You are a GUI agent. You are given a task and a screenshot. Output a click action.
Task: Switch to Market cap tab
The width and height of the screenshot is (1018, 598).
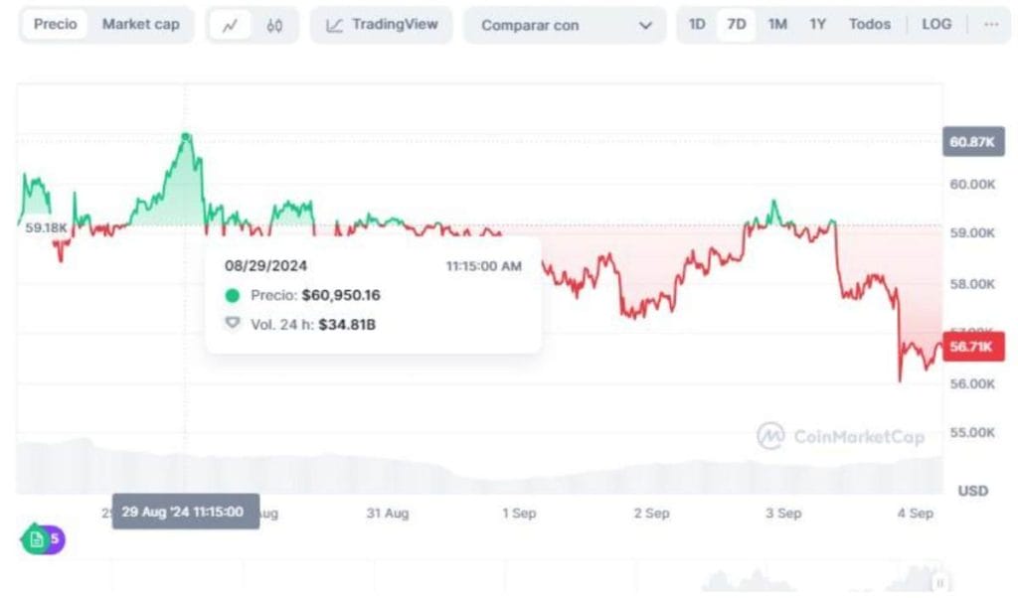[x=141, y=25]
